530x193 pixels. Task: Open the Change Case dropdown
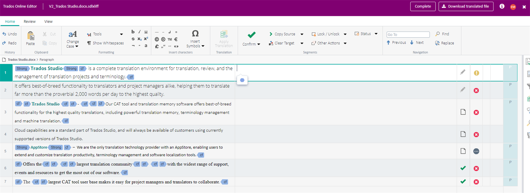(72, 39)
